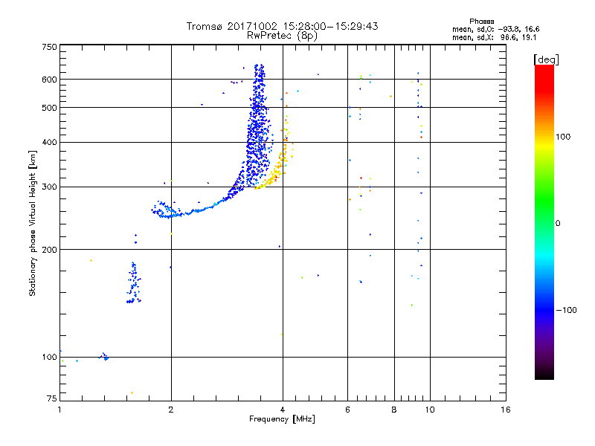Click the x-axis tick label '10'
Viewport: 595px width, 446px height.
[430, 410]
